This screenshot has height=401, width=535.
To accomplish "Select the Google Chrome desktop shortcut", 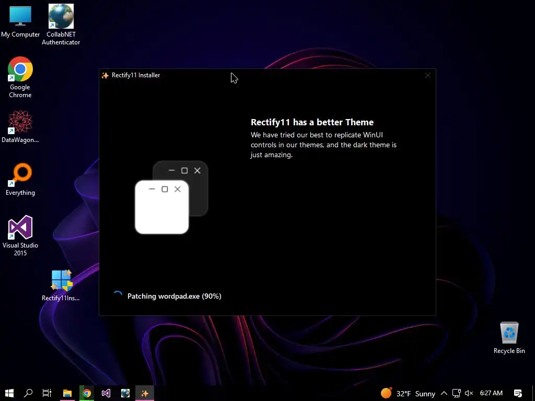I will (20, 77).
